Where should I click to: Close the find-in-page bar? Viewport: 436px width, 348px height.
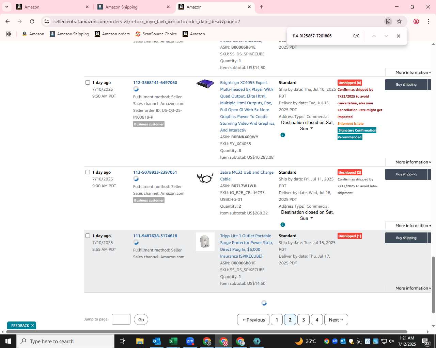click(x=398, y=36)
